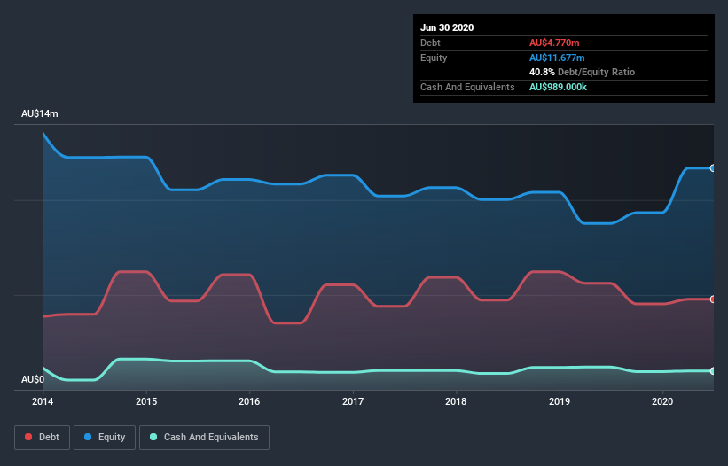Click the blue Equity endpoint marker
The width and height of the screenshot is (728, 466).
click(x=713, y=168)
